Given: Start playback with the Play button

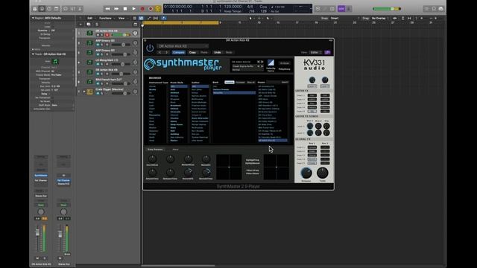Looking at the screenshot, I should coord(134,9).
